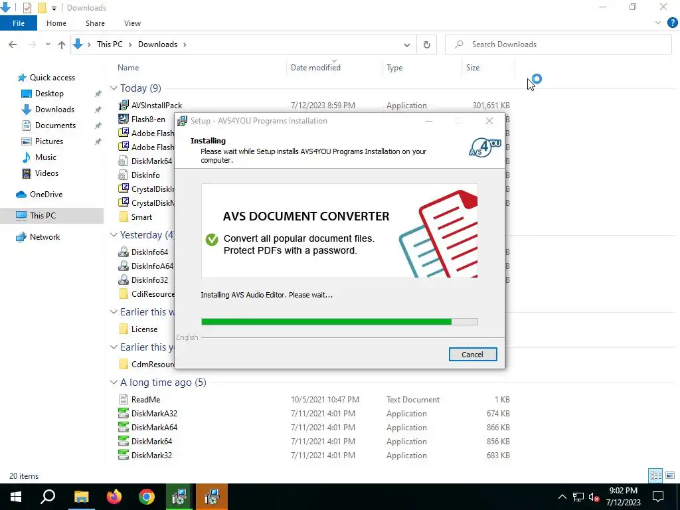This screenshot has height=510, width=680.
Task: Switch to Details view layout icon
Action: pyautogui.click(x=655, y=475)
